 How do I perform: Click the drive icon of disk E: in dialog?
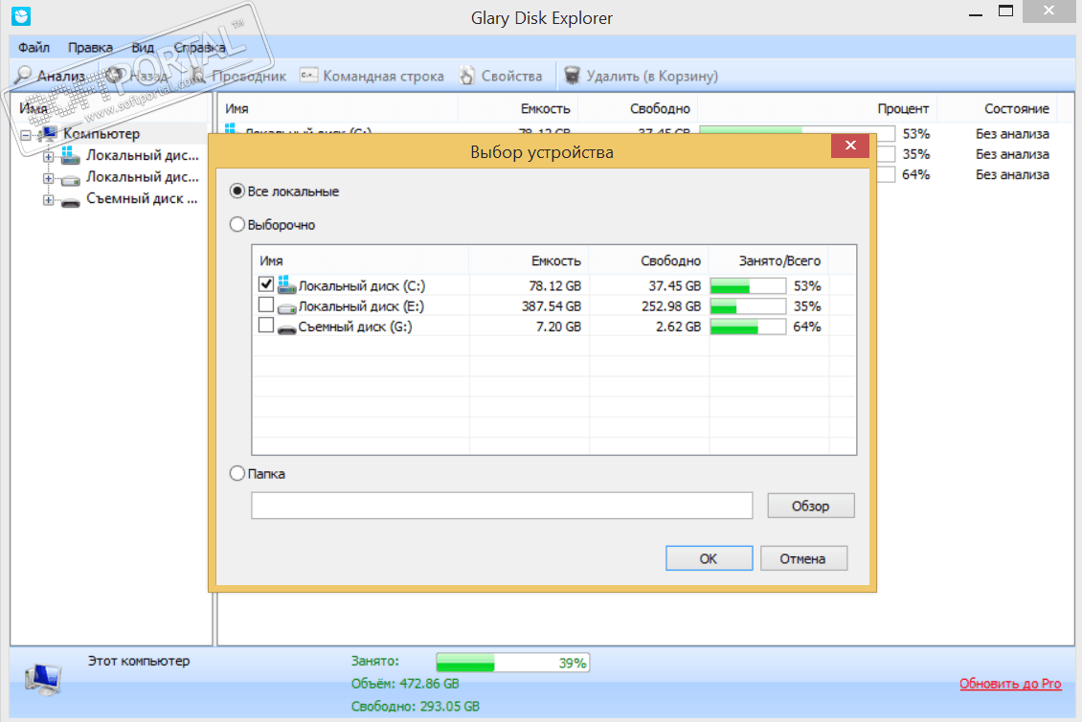pos(286,307)
